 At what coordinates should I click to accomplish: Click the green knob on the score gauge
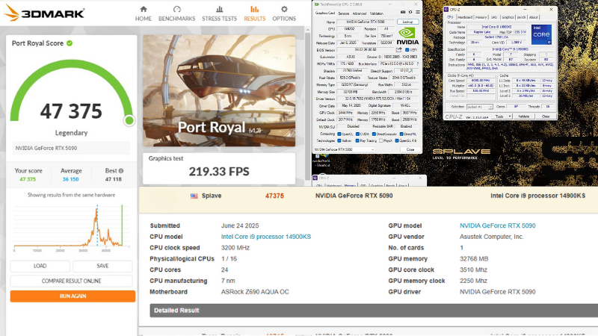click(129, 120)
